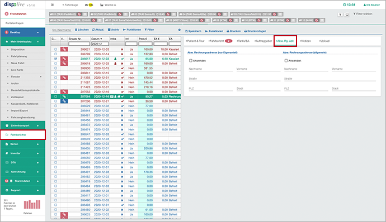Viewport: 386px width, 222px height.
Task: Collapse the Mein Arbeitsplatz section
Action: (x=37, y=42)
